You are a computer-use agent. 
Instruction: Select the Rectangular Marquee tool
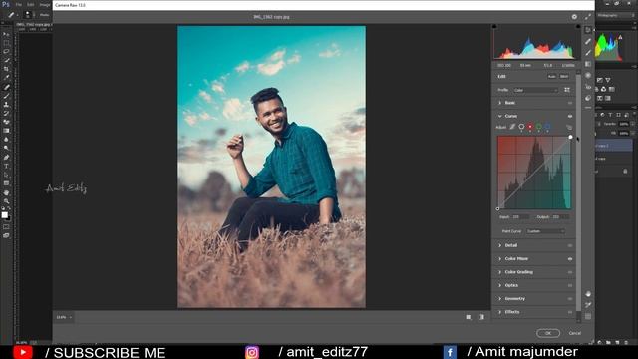click(6, 43)
